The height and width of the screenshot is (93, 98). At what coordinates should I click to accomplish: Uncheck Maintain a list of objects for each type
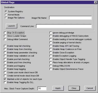[5, 79]
